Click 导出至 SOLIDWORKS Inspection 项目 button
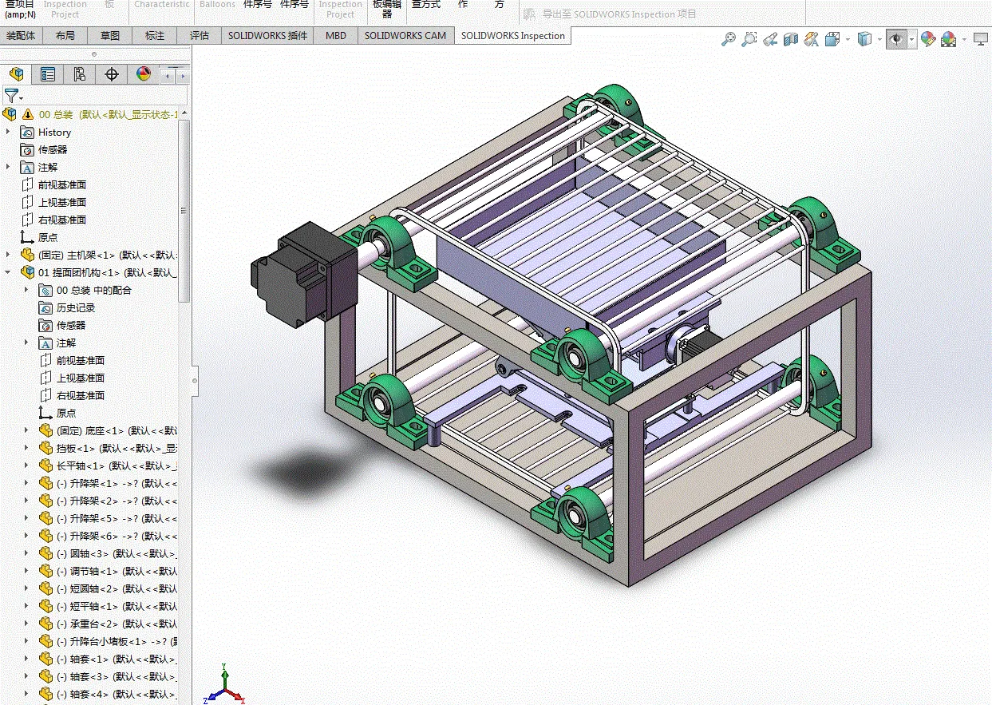 pos(611,14)
